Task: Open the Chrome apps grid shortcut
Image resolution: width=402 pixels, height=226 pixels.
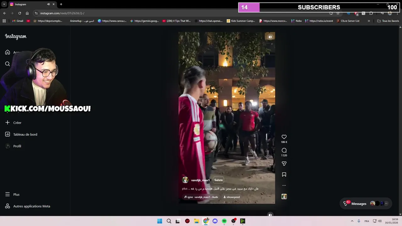Action: [x=4, y=21]
